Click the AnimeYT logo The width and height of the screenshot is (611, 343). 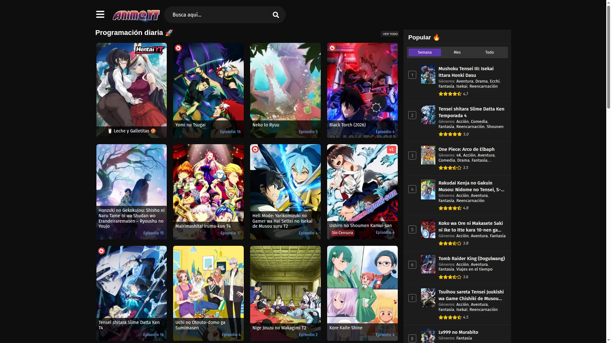click(136, 15)
